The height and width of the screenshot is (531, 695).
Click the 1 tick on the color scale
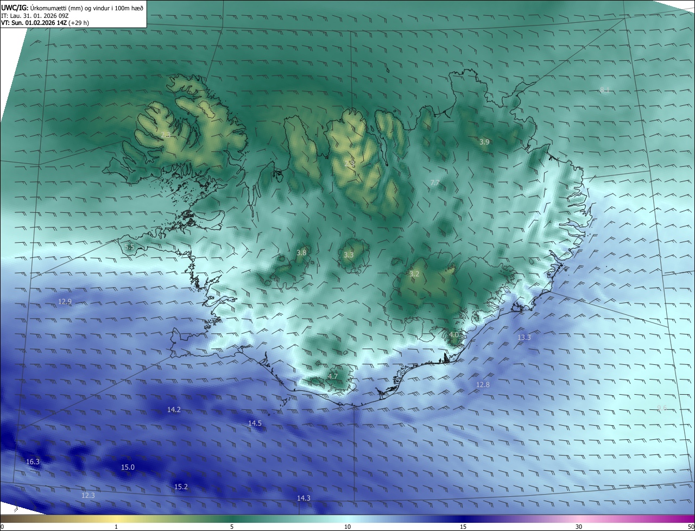(116, 527)
